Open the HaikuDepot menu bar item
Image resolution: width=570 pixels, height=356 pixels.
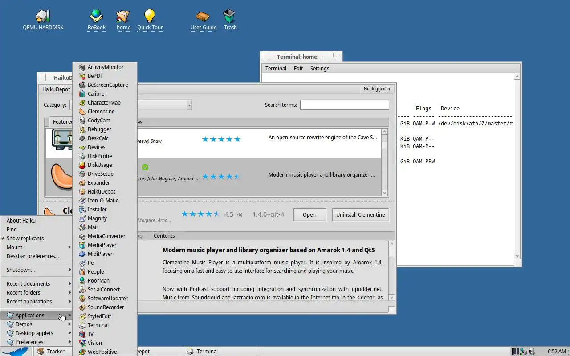(x=56, y=89)
